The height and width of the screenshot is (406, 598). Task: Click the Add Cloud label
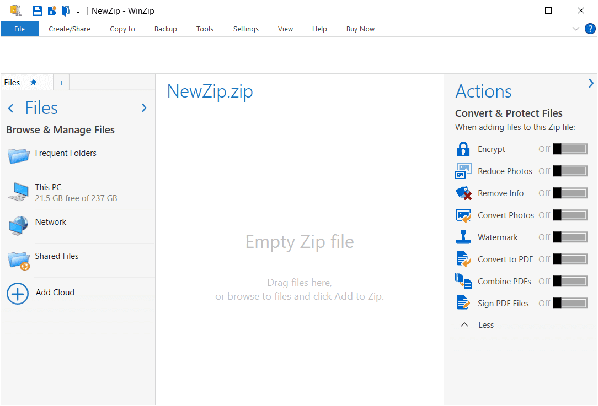pos(55,293)
